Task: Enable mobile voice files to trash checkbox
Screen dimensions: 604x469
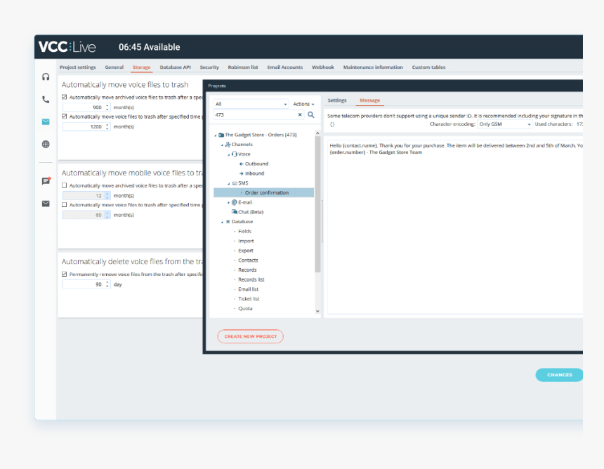Action: [x=65, y=204]
